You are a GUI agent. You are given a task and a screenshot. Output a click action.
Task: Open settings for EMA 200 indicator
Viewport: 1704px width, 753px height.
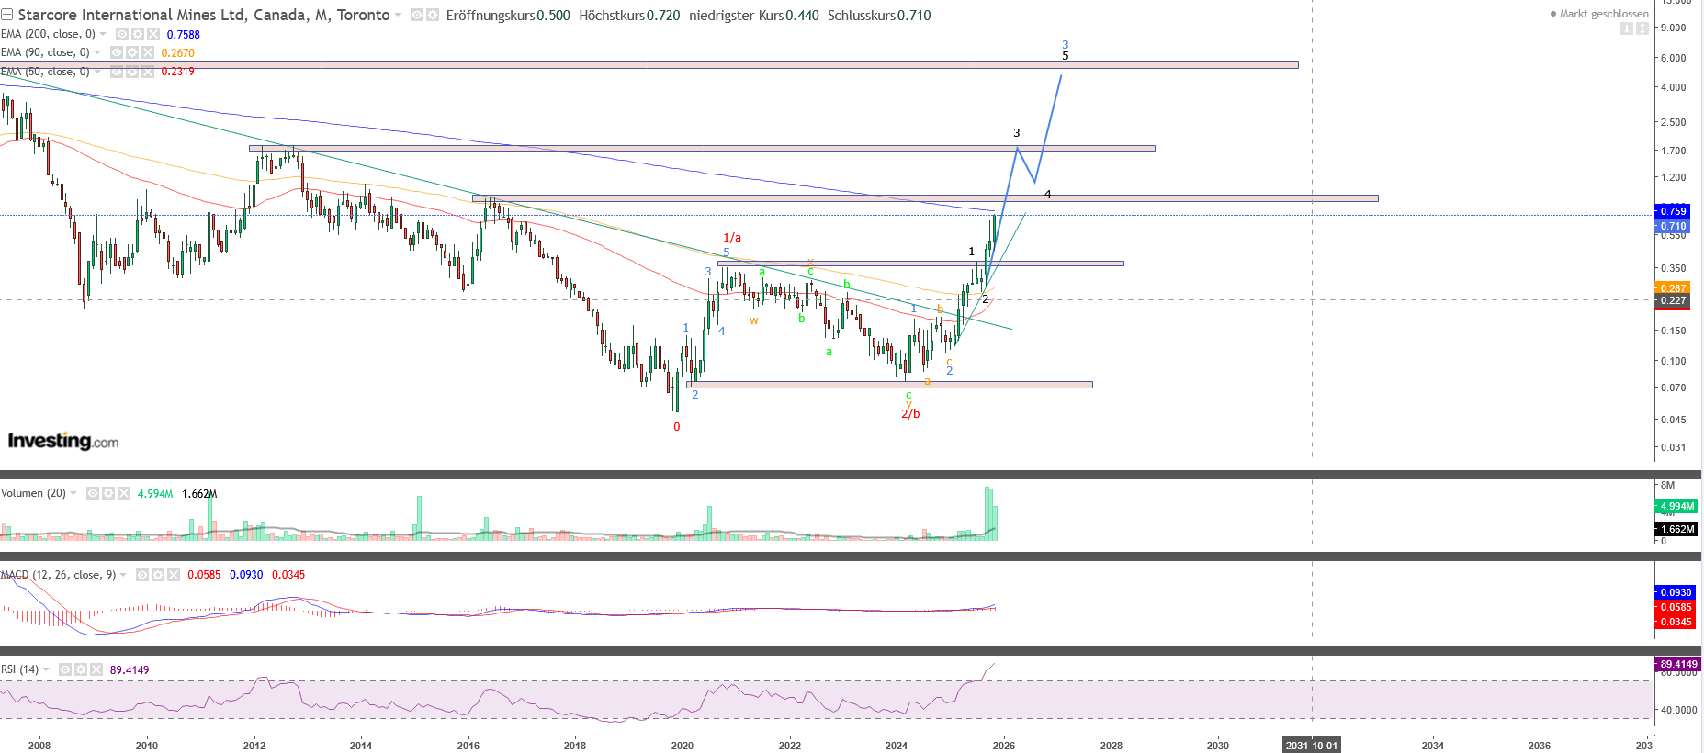137,34
